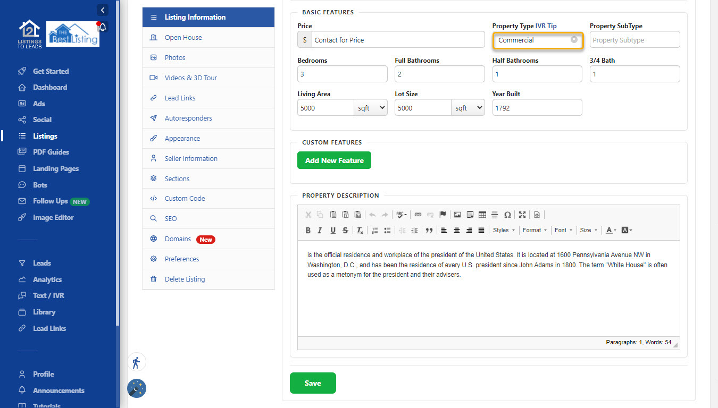
Task: Expand the Font dropdown
Action: tap(563, 231)
